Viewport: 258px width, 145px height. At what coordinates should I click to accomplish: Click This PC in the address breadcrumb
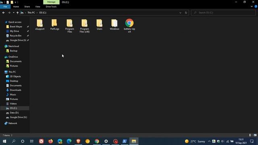click(31, 12)
